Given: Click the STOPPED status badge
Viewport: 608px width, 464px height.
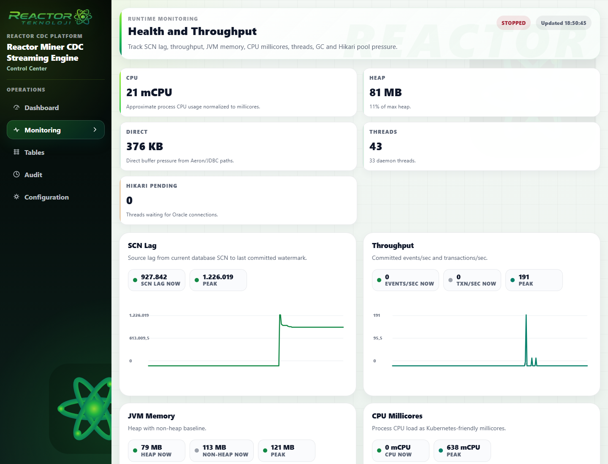Looking at the screenshot, I should tap(513, 23).
